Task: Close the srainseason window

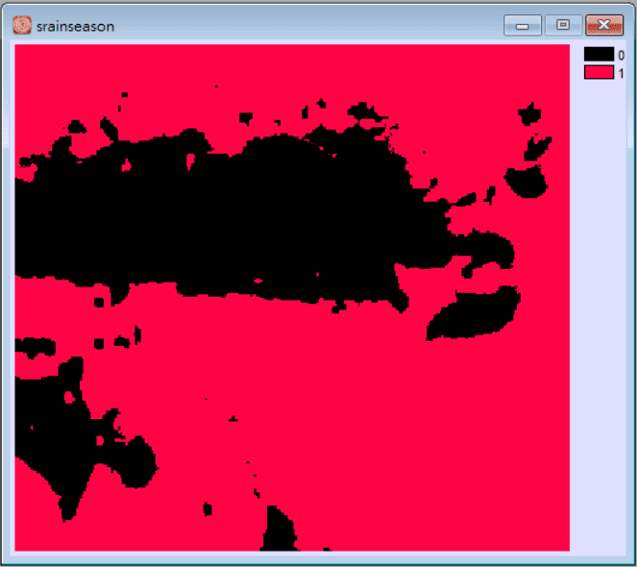Action: coord(604,25)
